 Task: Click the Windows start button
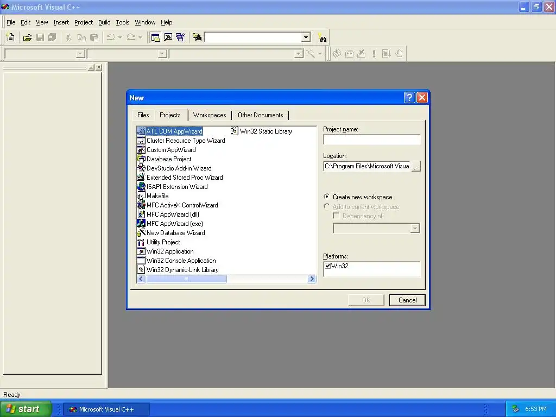point(26,409)
